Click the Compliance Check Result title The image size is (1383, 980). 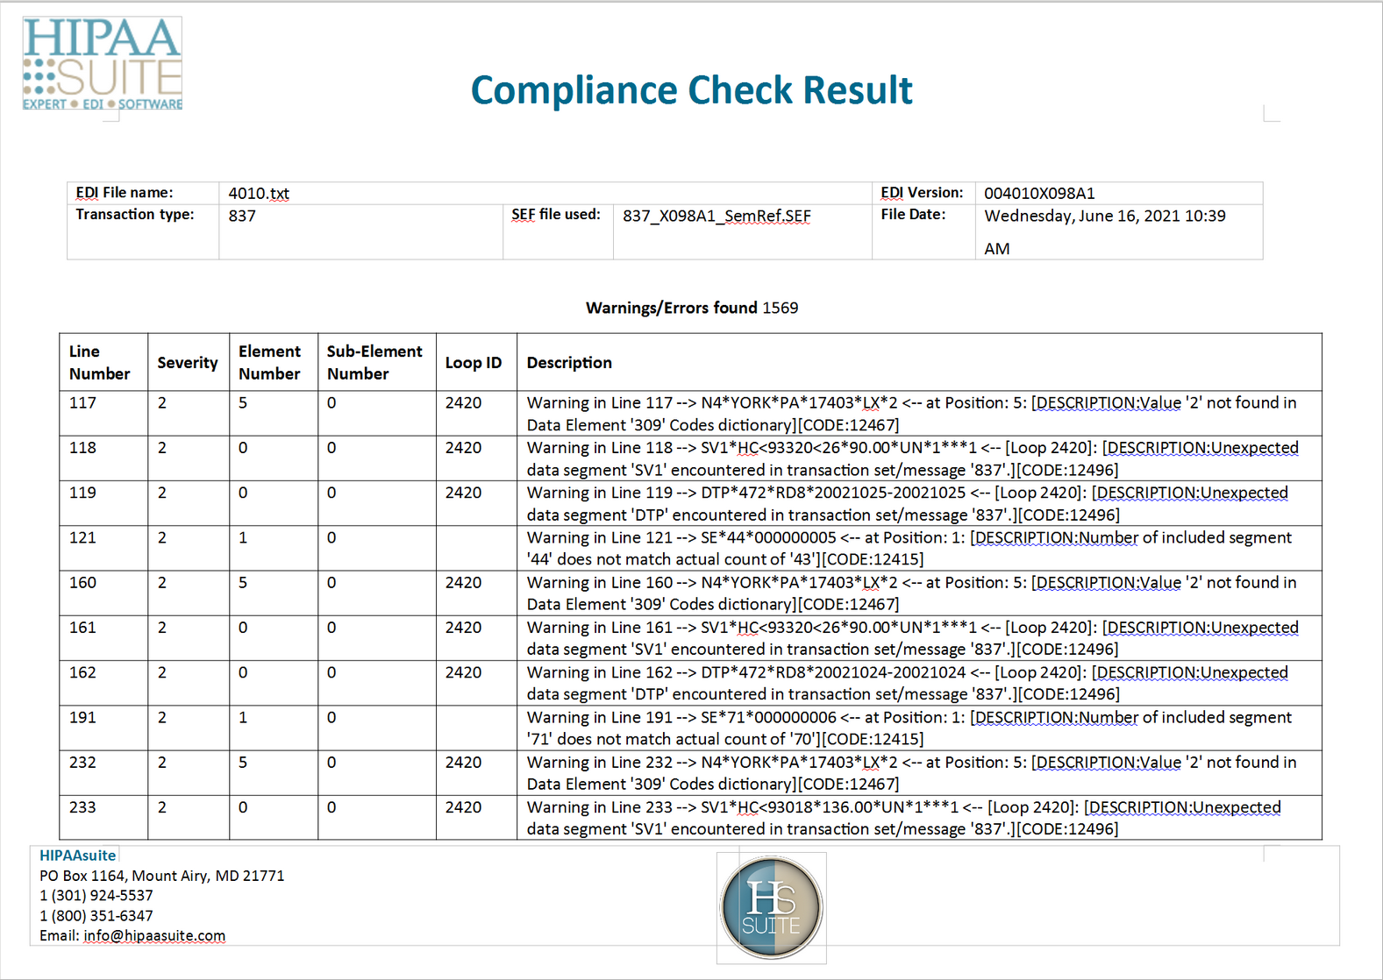(x=691, y=90)
